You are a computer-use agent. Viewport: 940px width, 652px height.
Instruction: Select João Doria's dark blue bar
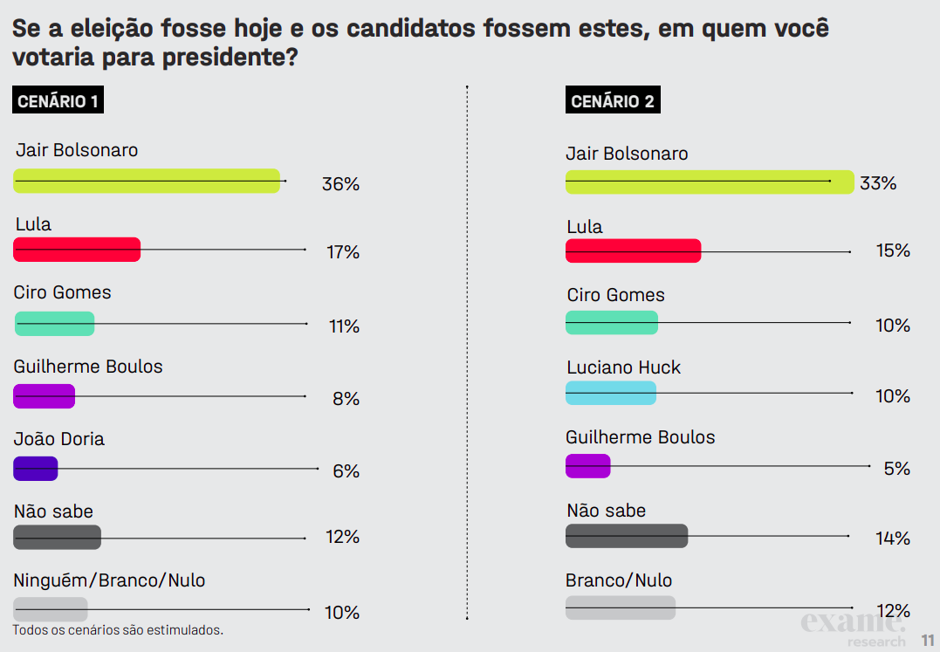[x=36, y=469]
